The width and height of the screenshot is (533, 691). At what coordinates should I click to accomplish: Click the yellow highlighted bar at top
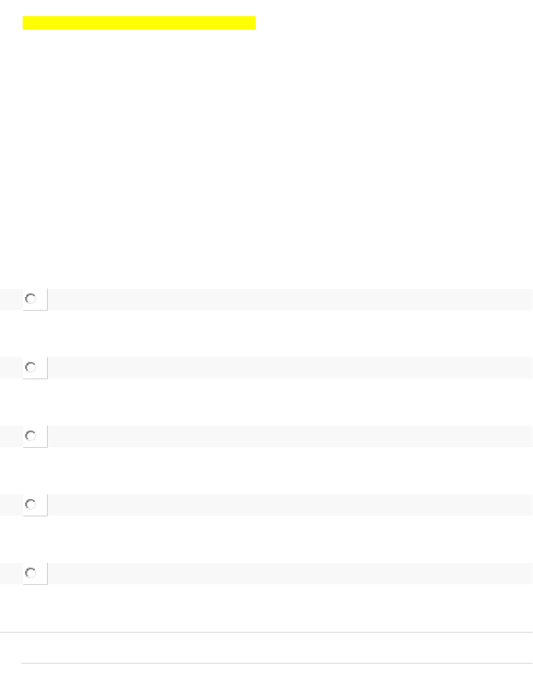[139, 23]
